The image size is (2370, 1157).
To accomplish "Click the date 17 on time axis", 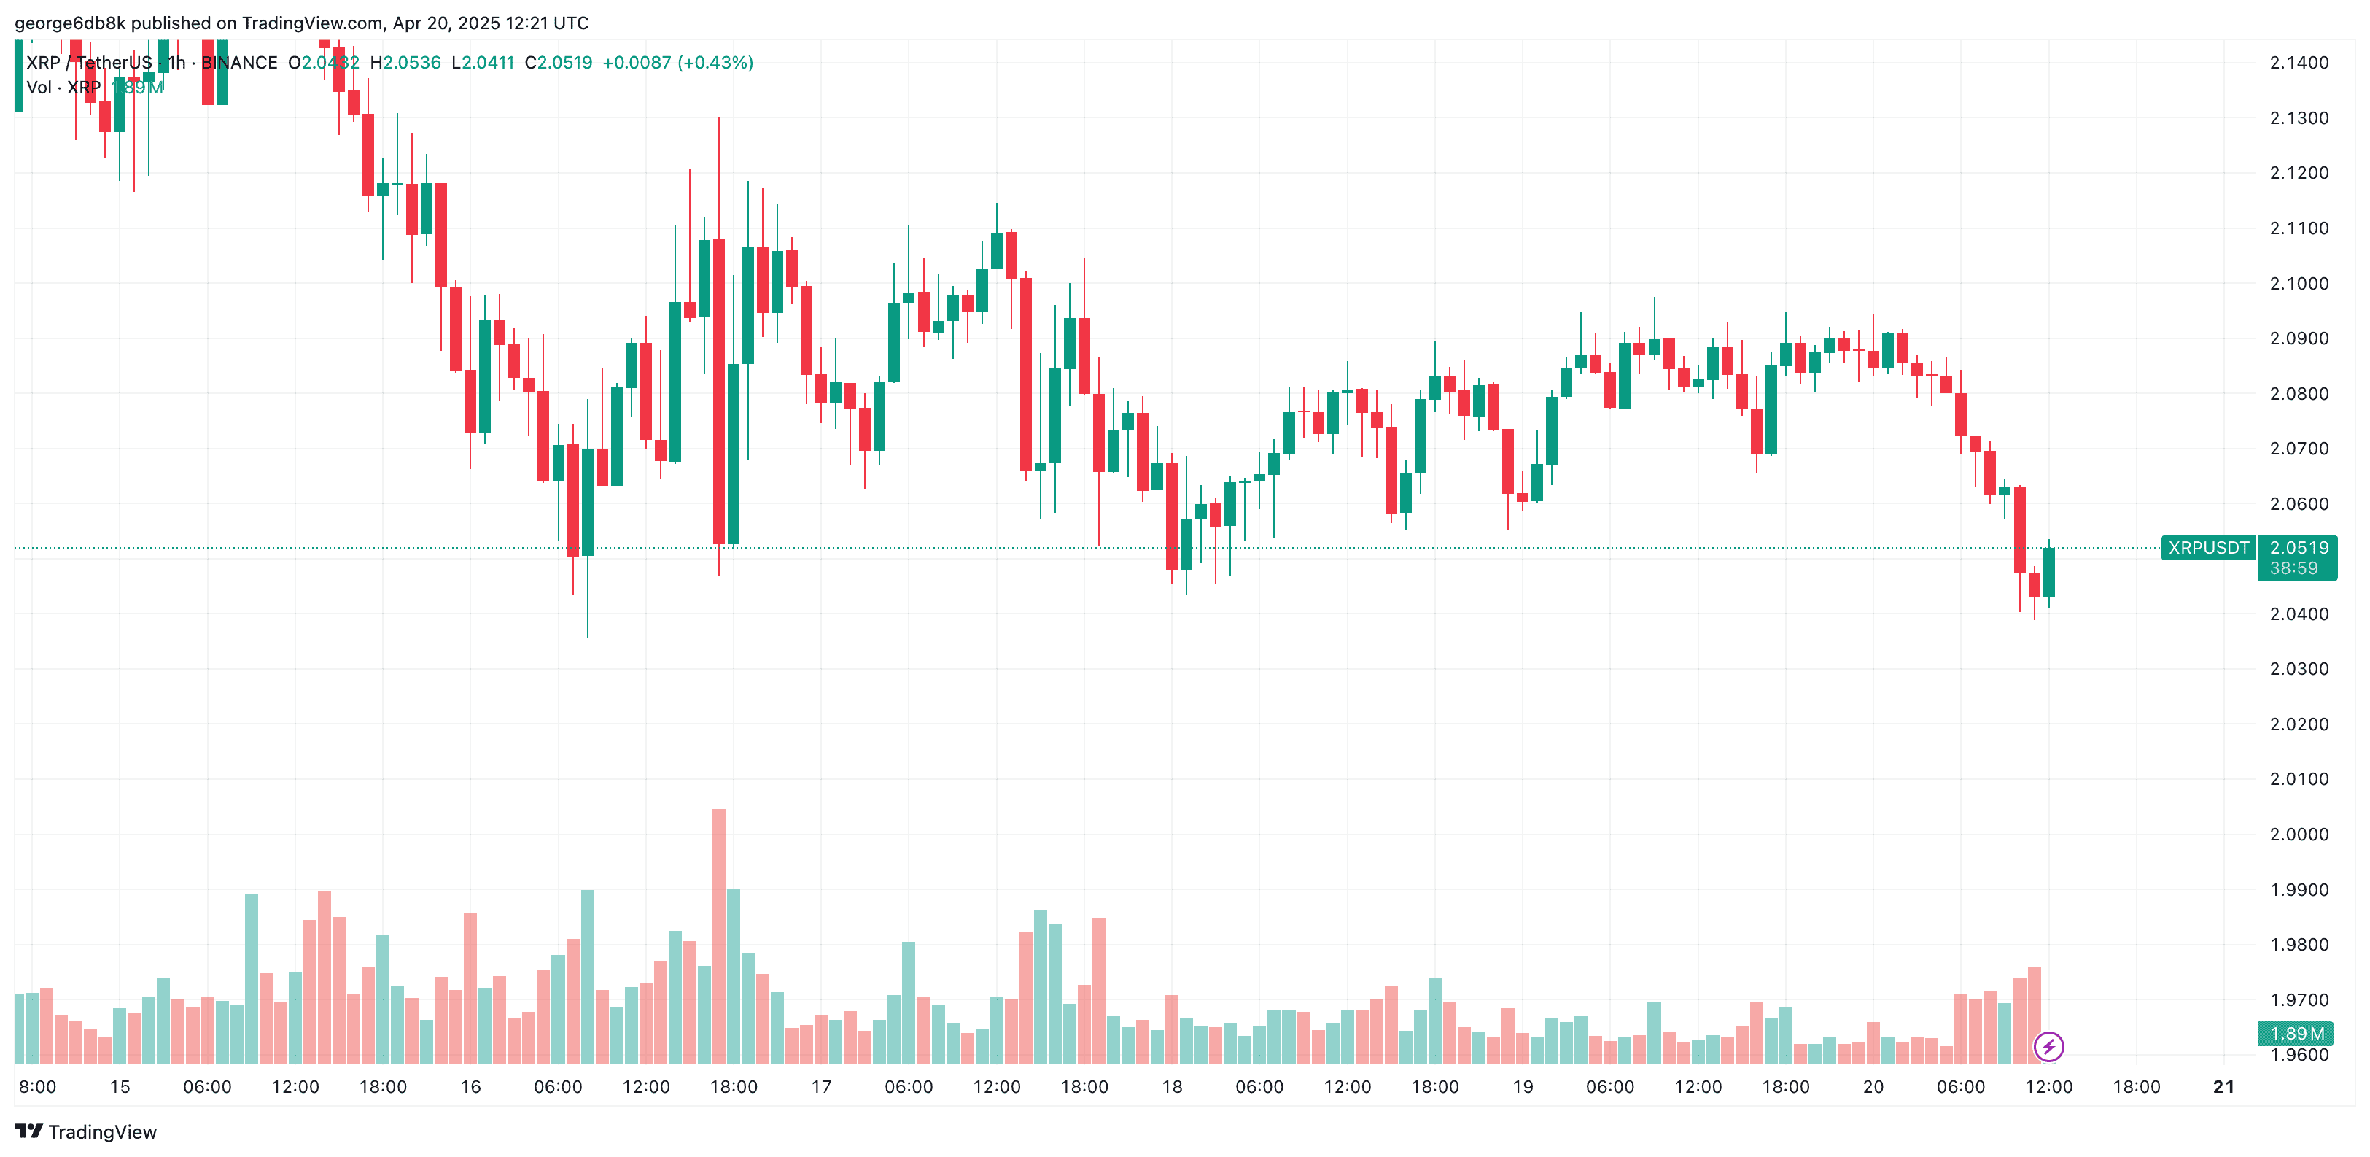I will click(820, 1087).
